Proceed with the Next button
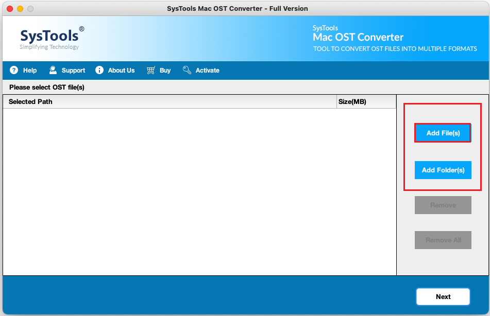Viewport: 490px width, 316px height. click(443, 296)
